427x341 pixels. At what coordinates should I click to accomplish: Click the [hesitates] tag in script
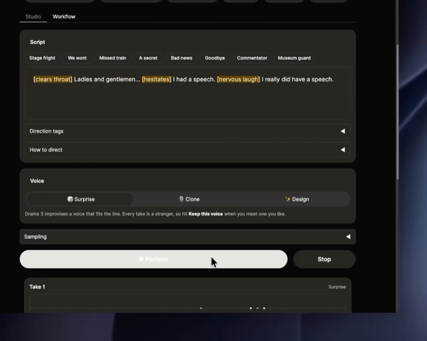[157, 79]
